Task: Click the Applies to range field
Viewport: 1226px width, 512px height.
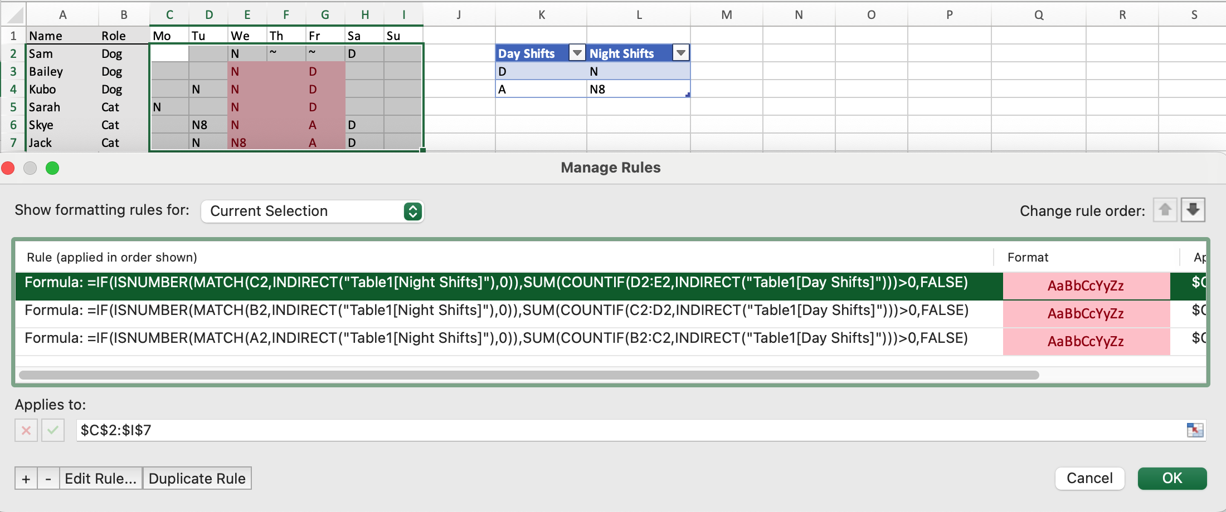Action: (630, 430)
